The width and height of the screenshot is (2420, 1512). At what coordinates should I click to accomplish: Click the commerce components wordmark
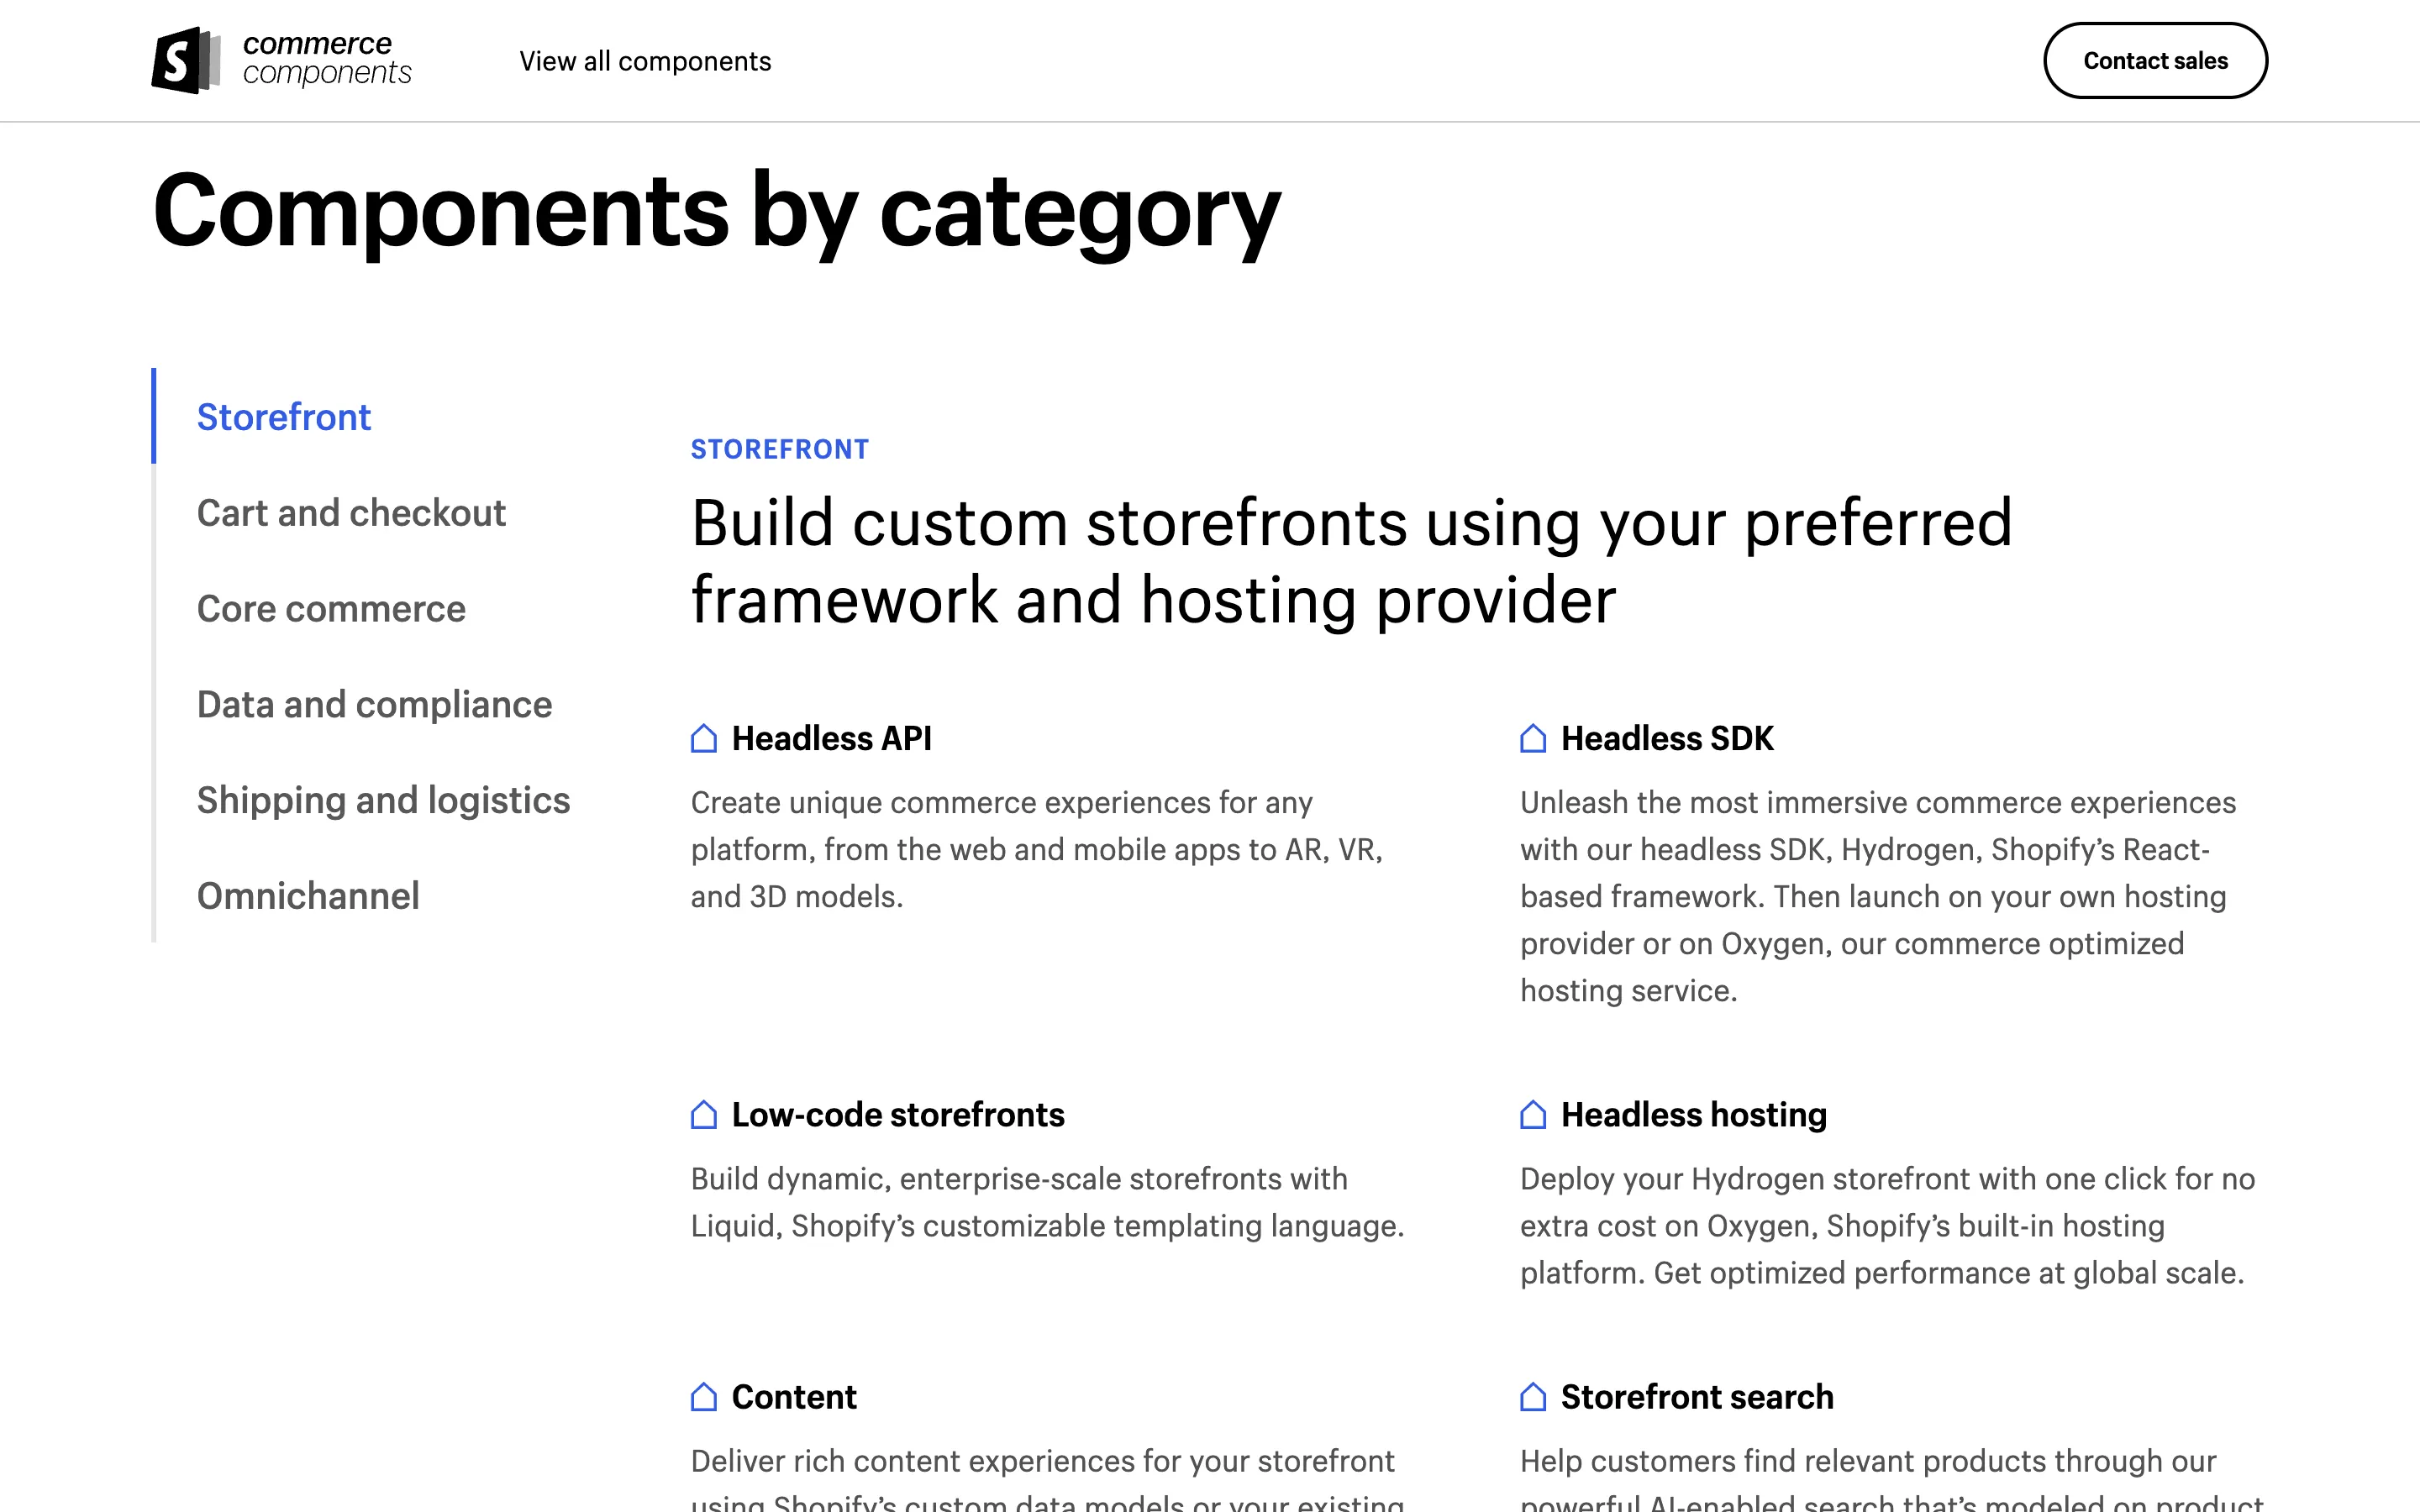point(326,59)
